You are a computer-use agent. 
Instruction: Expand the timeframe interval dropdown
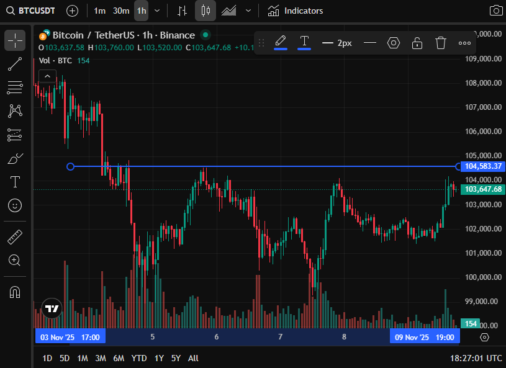(x=157, y=11)
